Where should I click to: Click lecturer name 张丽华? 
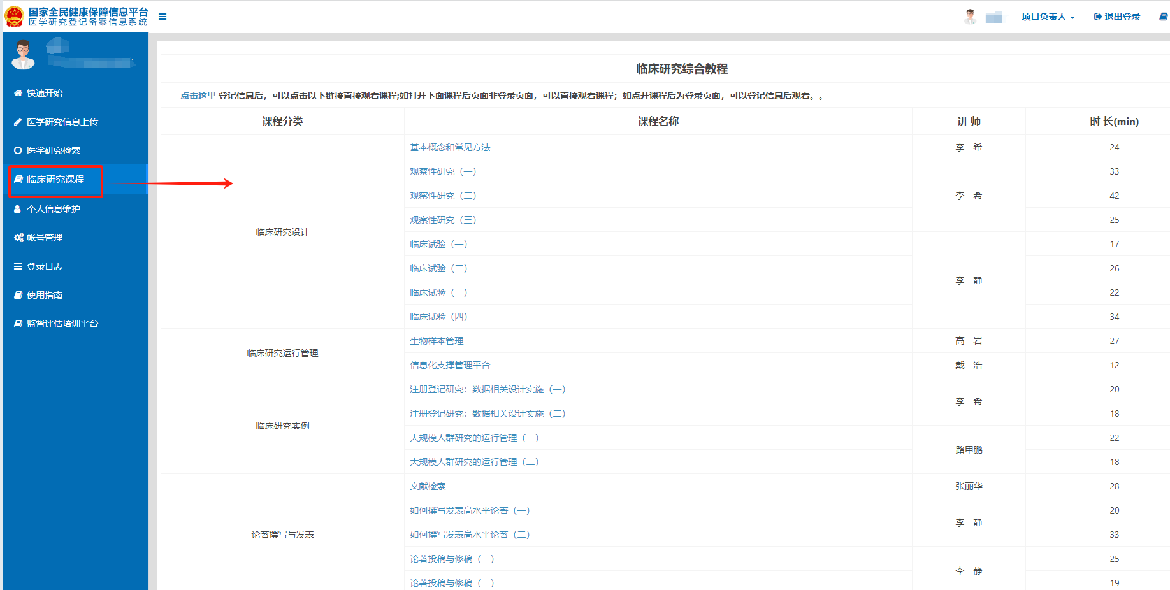(x=969, y=486)
